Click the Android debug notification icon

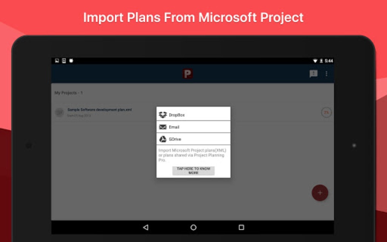click(71, 61)
